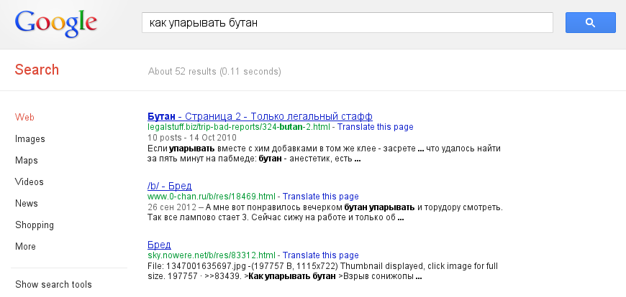Open Show search tools
The width and height of the screenshot is (626, 297).
click(x=53, y=284)
